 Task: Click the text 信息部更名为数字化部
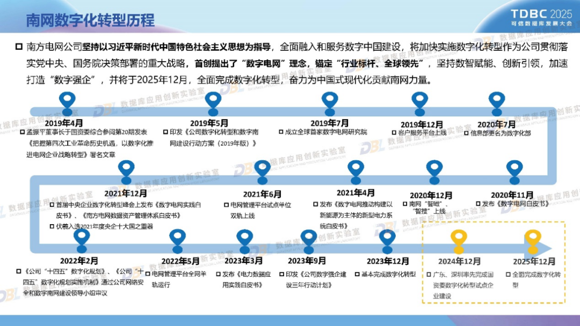501,133
